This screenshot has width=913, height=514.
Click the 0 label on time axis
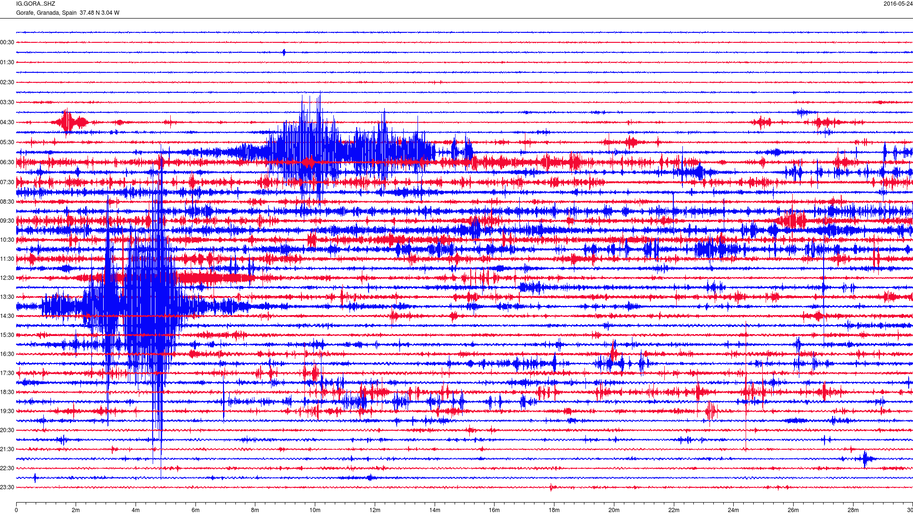tap(16, 510)
